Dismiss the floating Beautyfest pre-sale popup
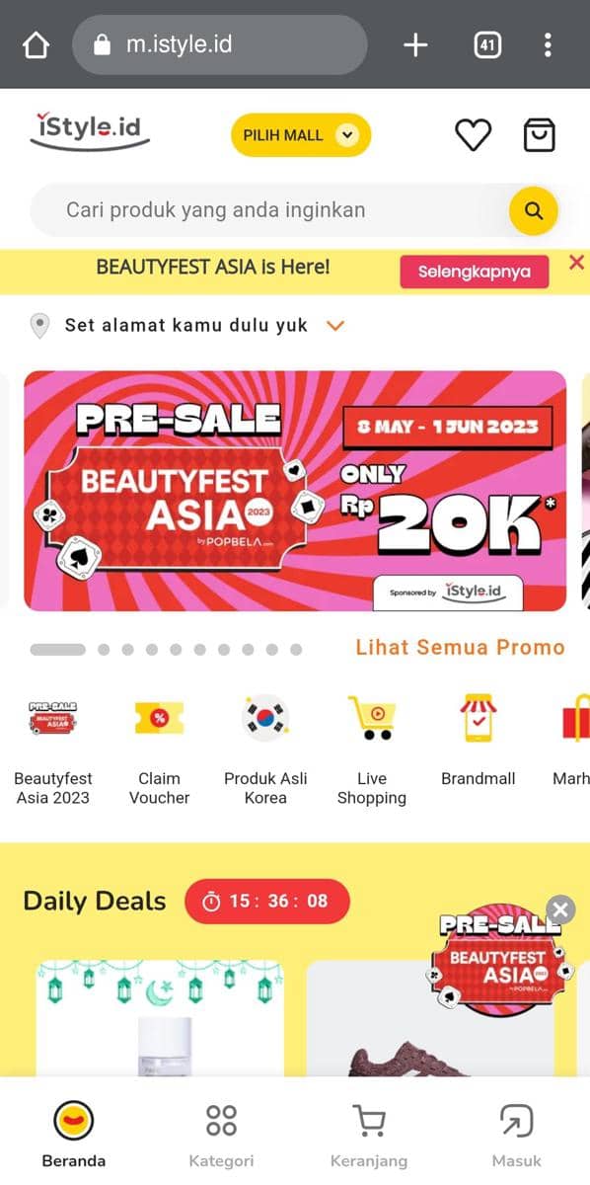The width and height of the screenshot is (590, 1185). [x=560, y=909]
